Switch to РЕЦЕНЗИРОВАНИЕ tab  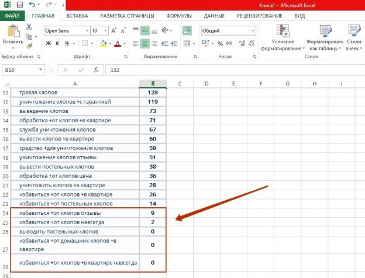(259, 16)
